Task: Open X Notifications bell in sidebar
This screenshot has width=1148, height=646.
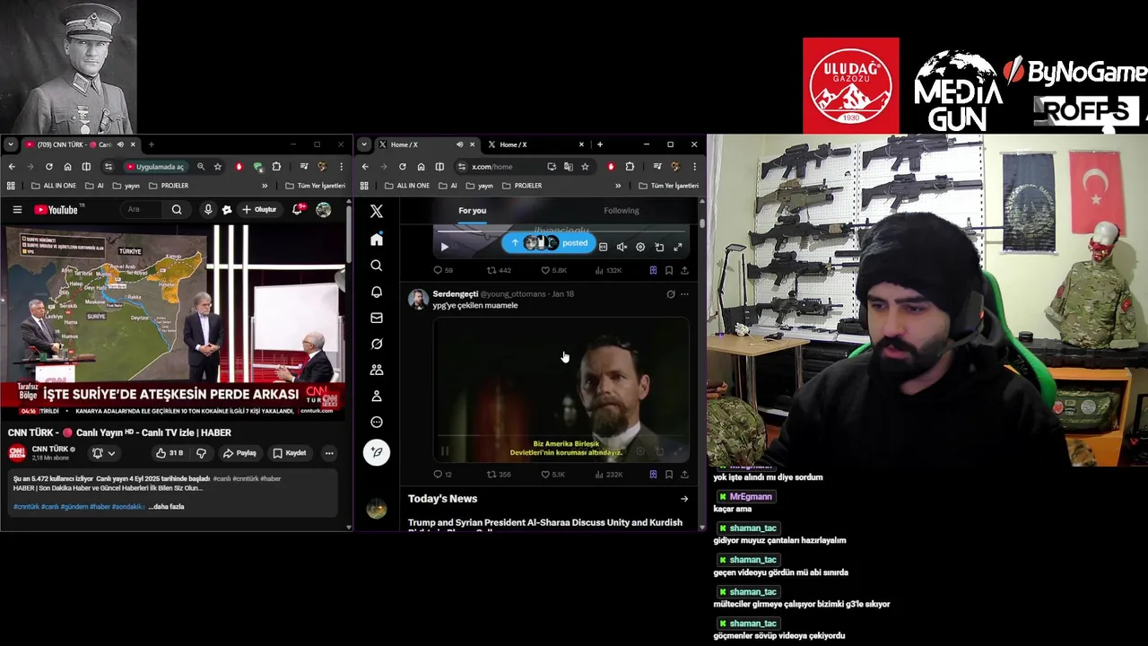Action: pos(377,292)
